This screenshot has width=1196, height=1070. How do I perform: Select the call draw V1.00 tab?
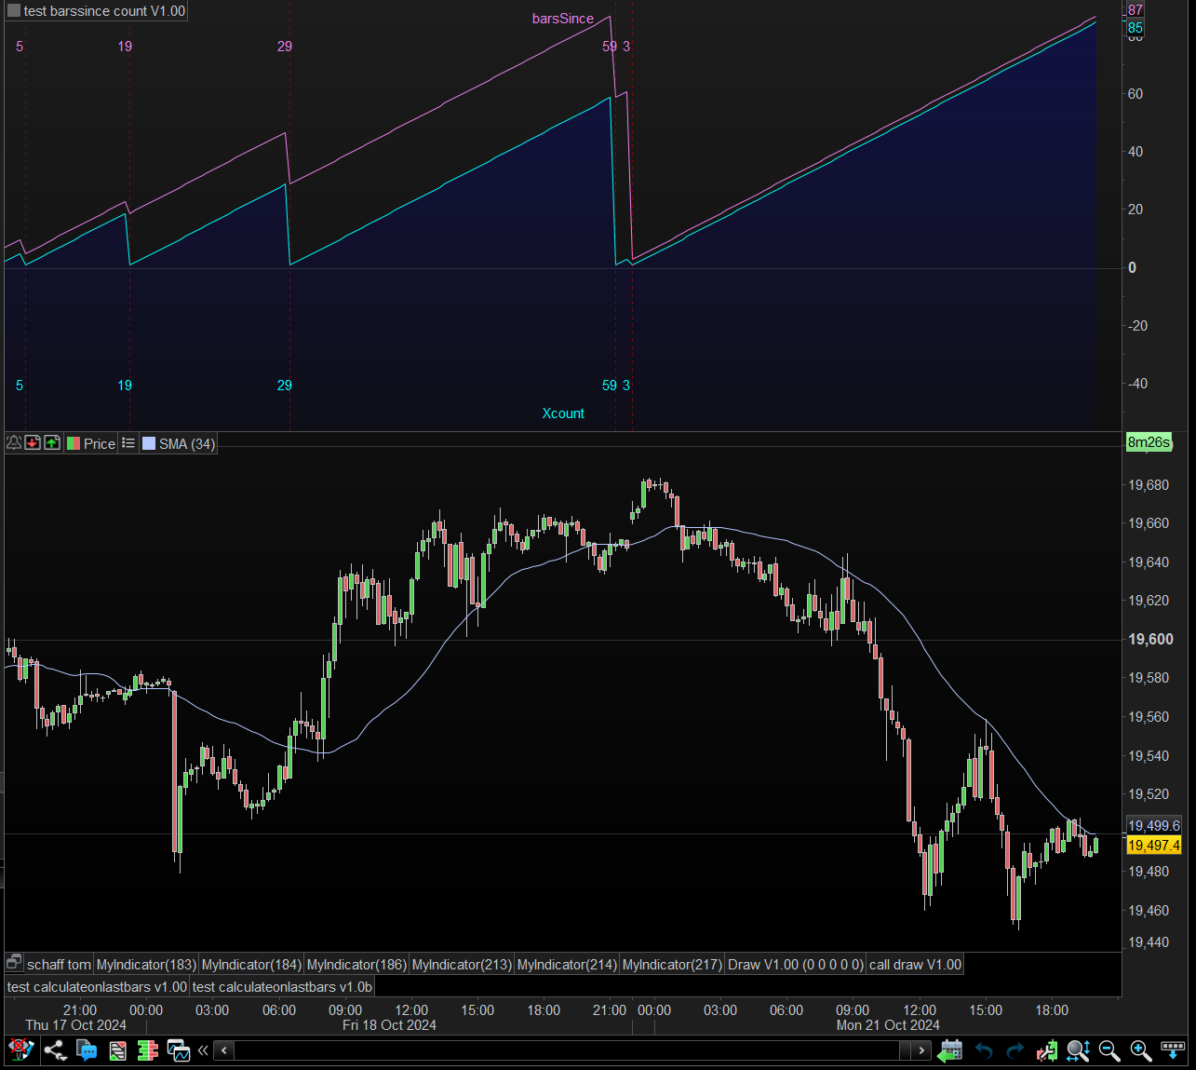click(915, 965)
